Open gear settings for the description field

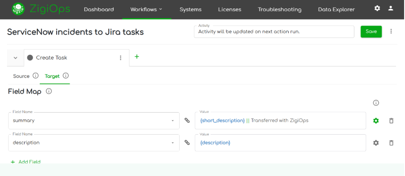[376, 142]
